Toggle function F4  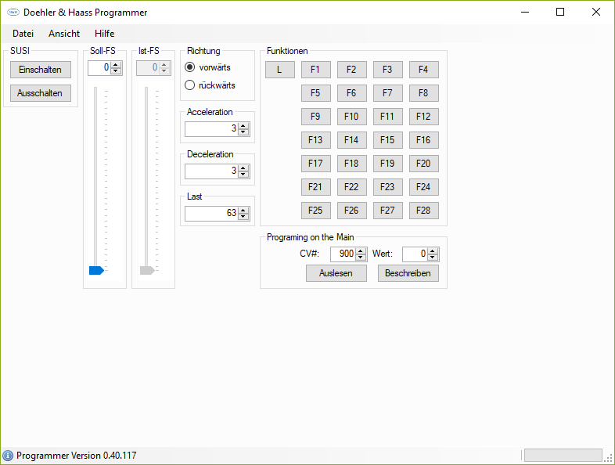tap(424, 70)
